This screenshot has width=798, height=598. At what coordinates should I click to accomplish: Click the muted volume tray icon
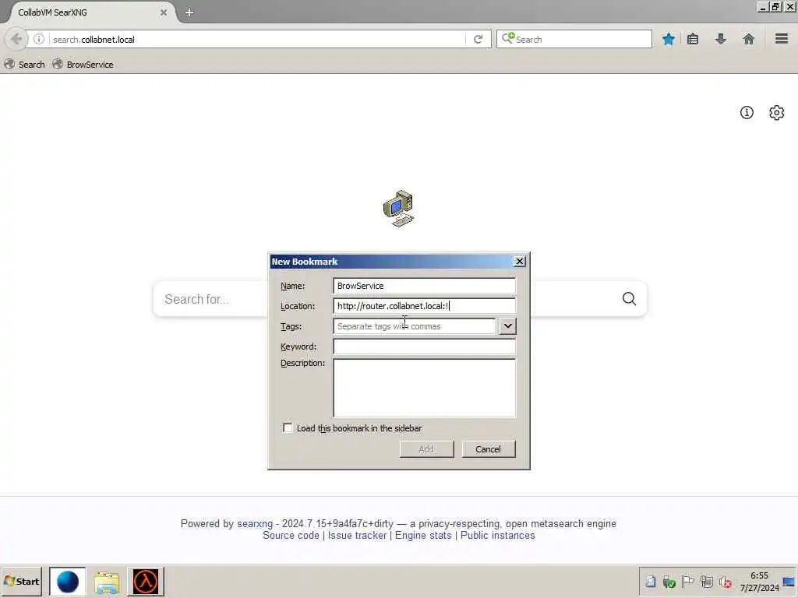[726, 582]
